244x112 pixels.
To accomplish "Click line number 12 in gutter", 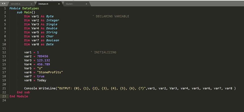I will point(4,52).
